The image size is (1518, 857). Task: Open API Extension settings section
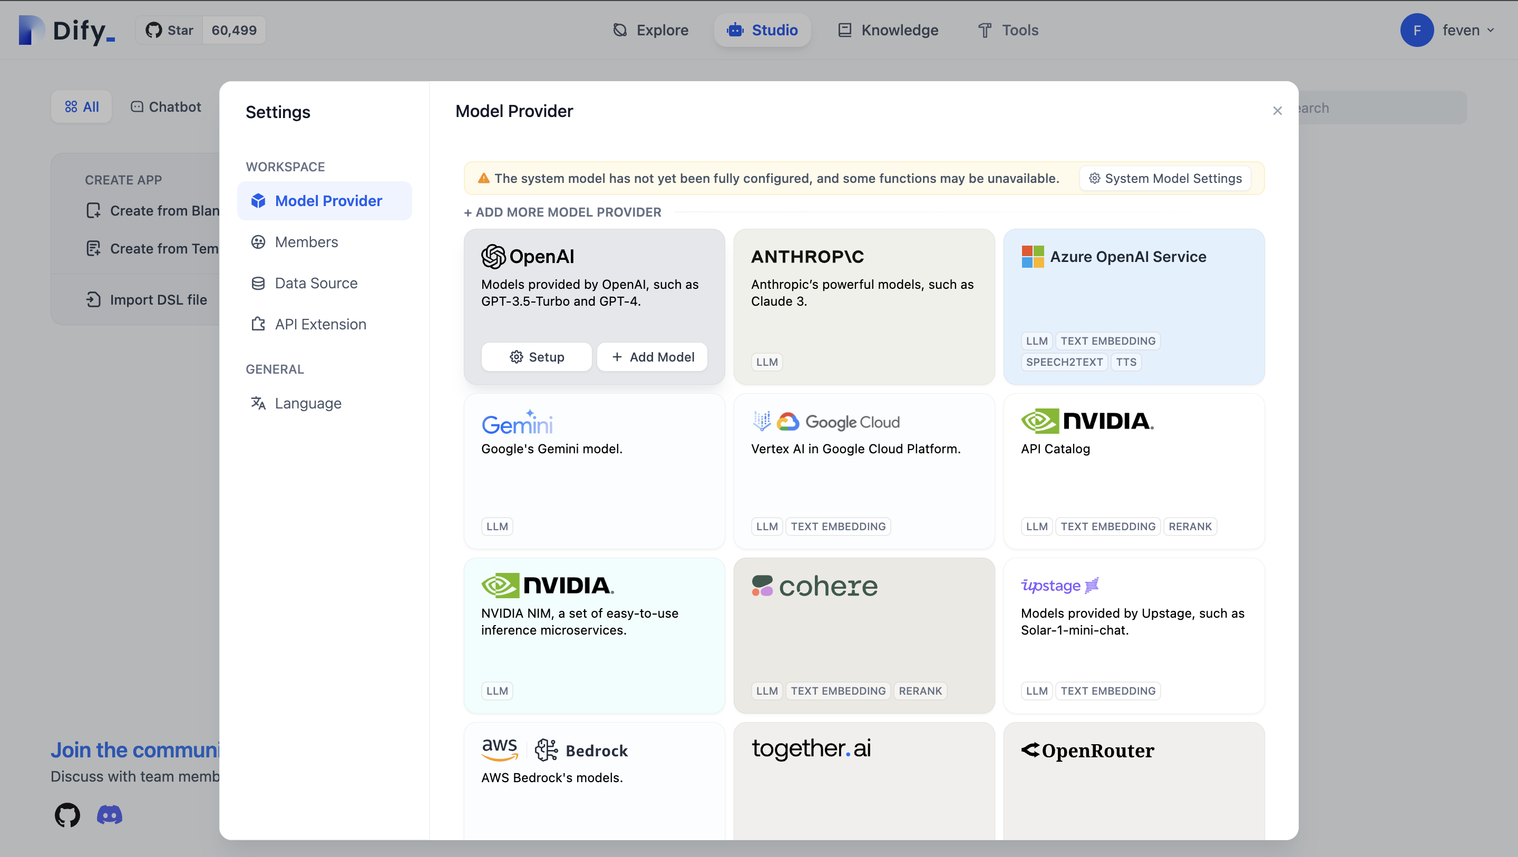click(325, 324)
